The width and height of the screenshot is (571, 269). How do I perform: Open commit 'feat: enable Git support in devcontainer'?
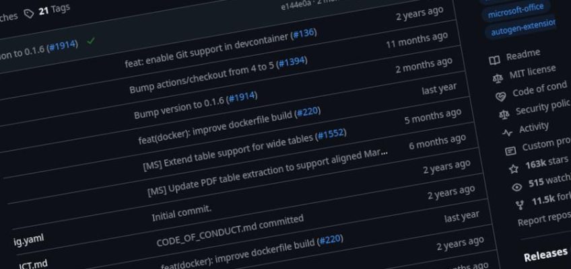[x=207, y=50]
